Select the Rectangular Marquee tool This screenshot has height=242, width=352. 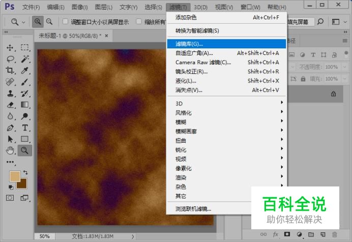click(x=24, y=48)
